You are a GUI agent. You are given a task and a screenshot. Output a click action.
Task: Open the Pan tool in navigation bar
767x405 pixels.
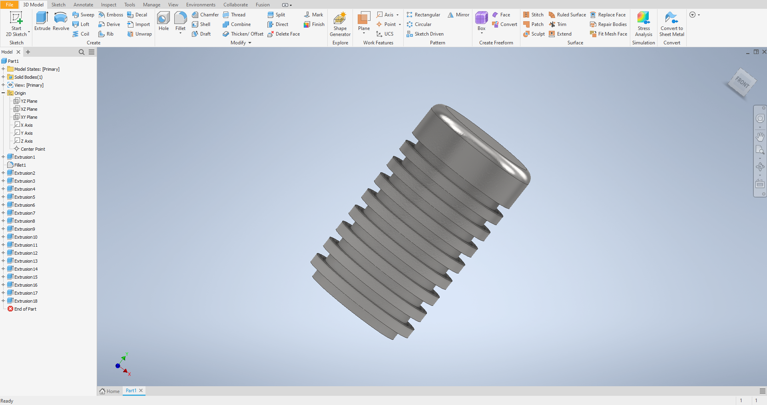point(760,136)
